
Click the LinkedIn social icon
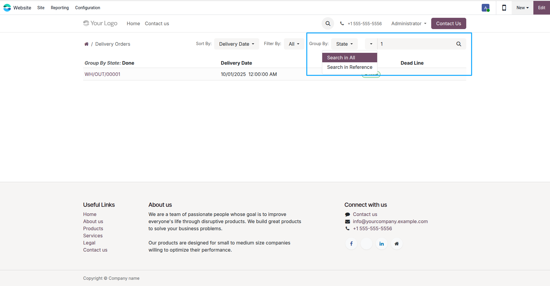(382, 244)
